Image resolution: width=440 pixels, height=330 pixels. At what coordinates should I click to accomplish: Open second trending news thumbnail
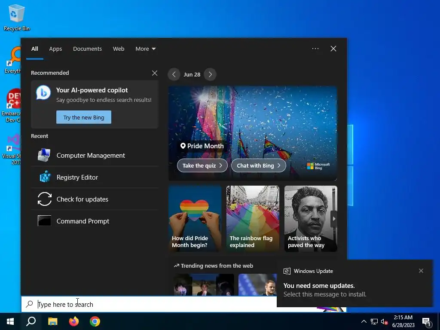(258, 284)
